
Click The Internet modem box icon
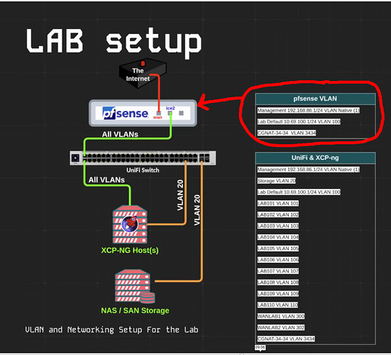(143, 73)
